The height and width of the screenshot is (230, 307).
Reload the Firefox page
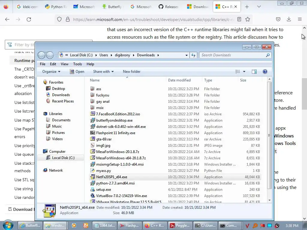[x=29, y=19]
